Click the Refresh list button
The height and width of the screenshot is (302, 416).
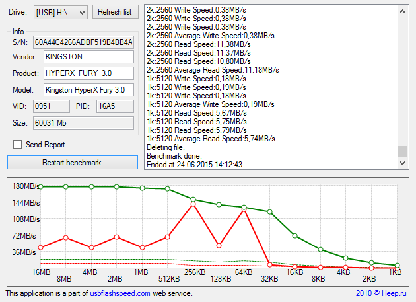[116, 12]
